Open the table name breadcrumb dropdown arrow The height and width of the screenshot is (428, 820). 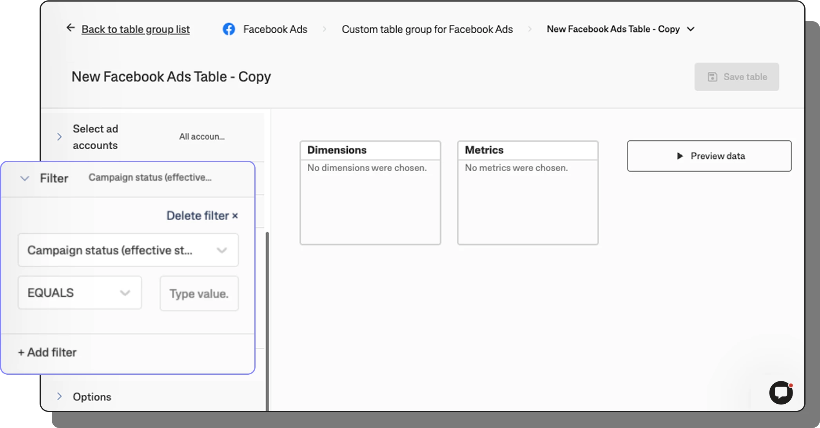coord(691,29)
